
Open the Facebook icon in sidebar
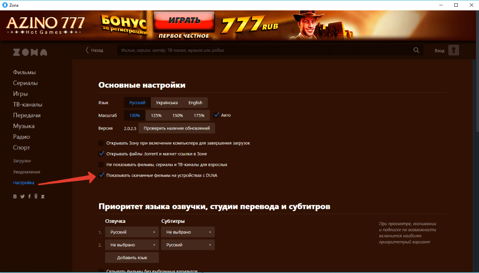(x=29, y=196)
